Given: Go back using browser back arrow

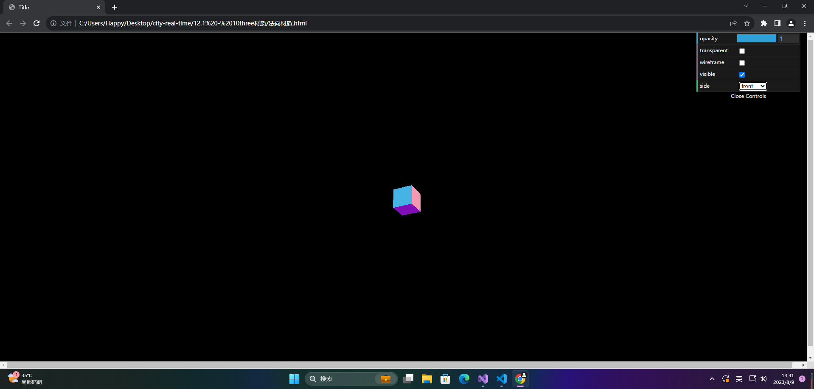Looking at the screenshot, I should (9, 23).
